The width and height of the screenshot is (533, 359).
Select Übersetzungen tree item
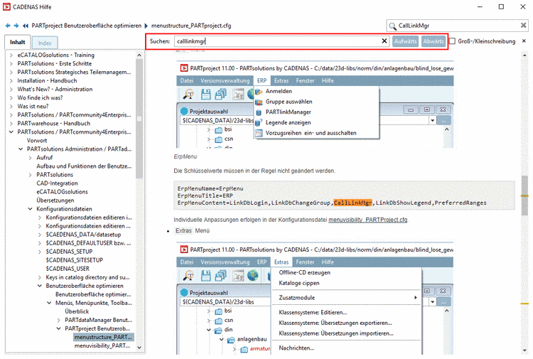[x=55, y=200]
